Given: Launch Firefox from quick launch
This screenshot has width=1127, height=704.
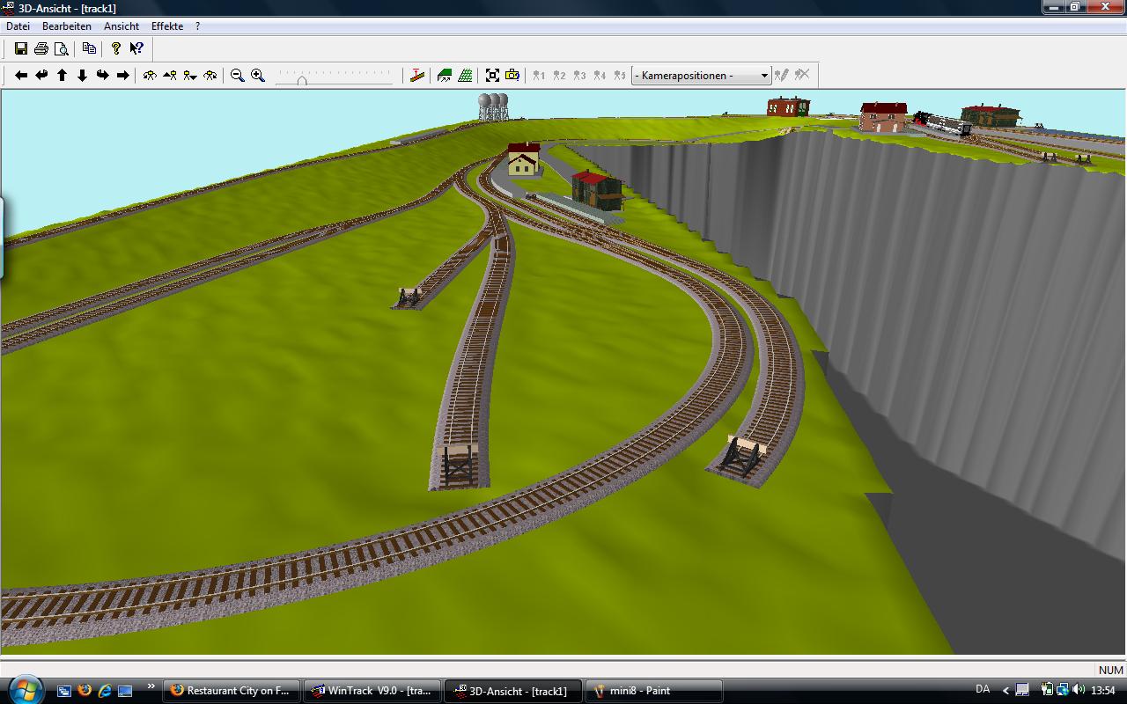Looking at the screenshot, I should pyautogui.click(x=85, y=691).
